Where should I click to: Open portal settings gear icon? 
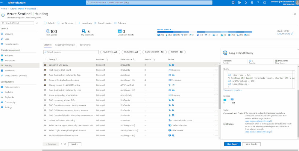(252, 3)
